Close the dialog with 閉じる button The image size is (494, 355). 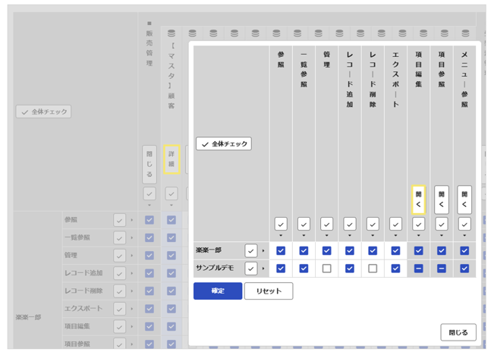(x=458, y=332)
